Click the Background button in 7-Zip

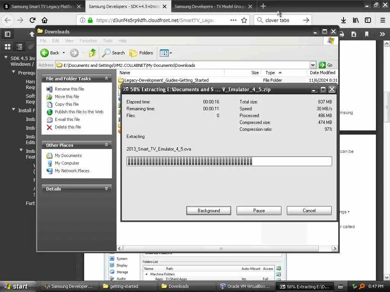pos(209,211)
